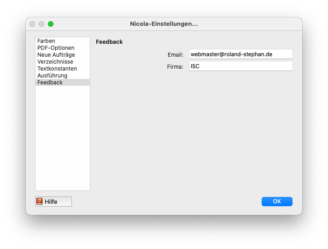The width and height of the screenshot is (328, 249).
Task: Open the Neue Aufträge settings page
Action: click(x=63, y=55)
